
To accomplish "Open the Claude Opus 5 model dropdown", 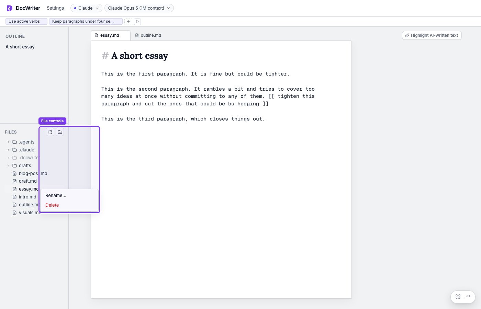I will [x=139, y=8].
